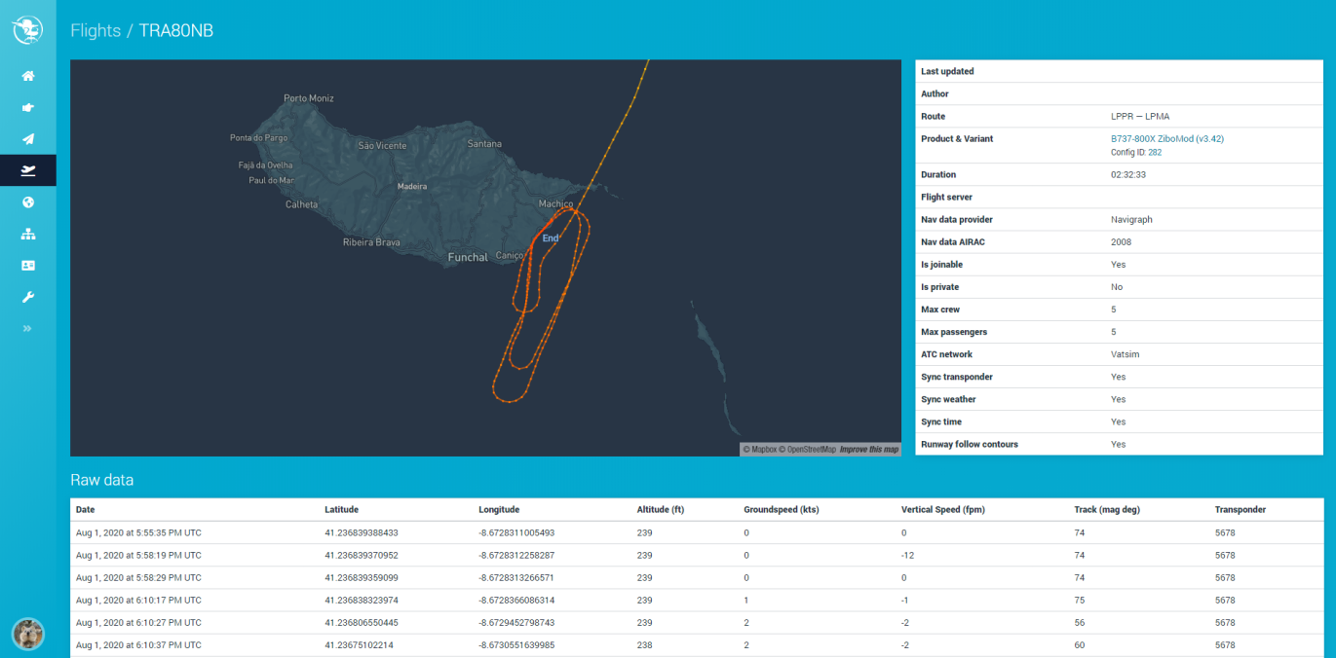
Task: Open the wrench tools sidebar icon
Action: pos(28,297)
